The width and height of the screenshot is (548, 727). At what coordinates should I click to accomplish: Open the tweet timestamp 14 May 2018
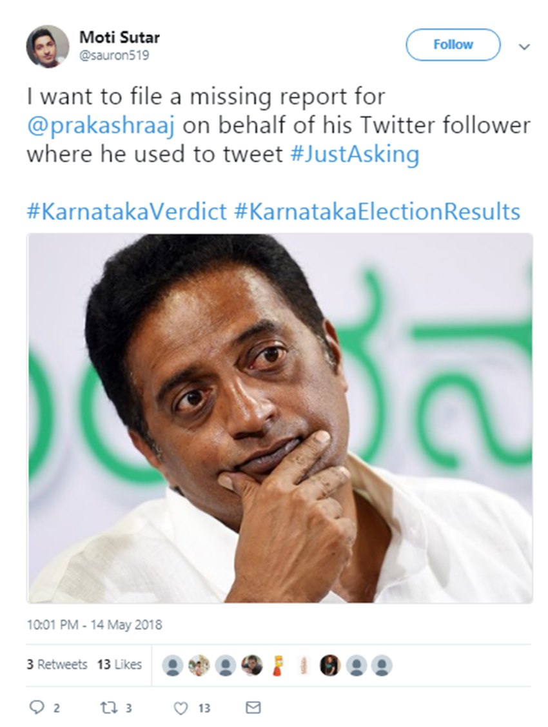pyautogui.click(x=94, y=625)
